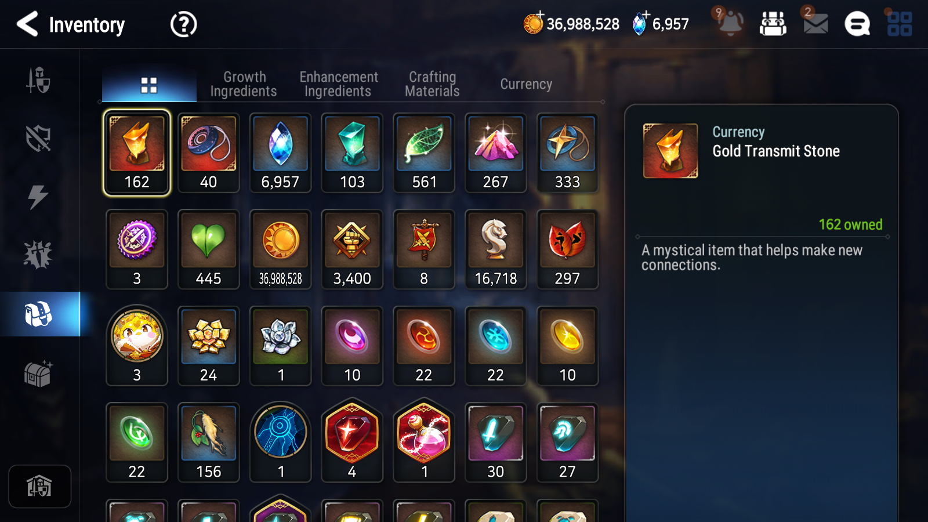Switch to the Growth Ingredients tab

click(x=244, y=84)
